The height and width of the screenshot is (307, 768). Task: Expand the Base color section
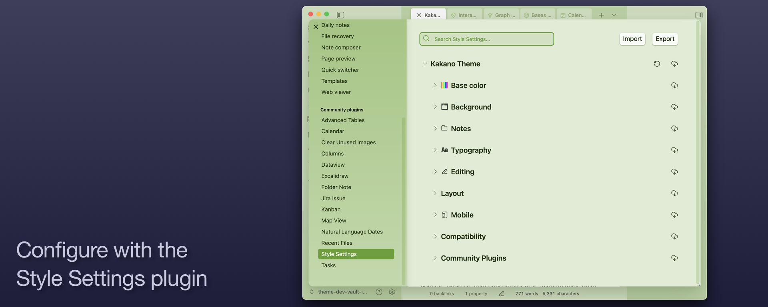point(435,86)
